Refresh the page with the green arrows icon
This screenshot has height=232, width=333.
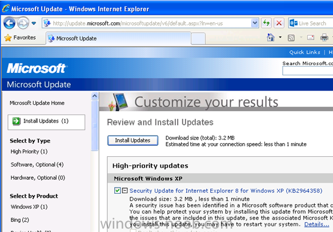pos(266,23)
